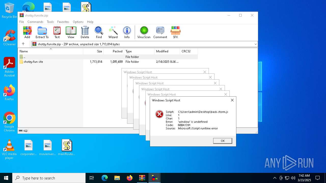The image size is (326, 183).
Task: Sort by the Packed column header
Action: [114, 51]
